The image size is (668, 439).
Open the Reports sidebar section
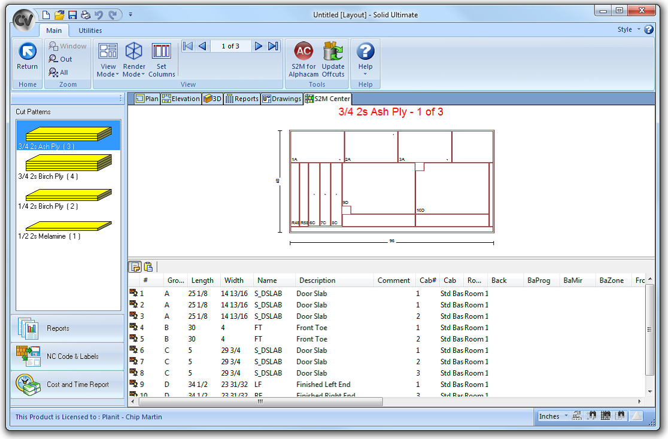click(x=67, y=328)
